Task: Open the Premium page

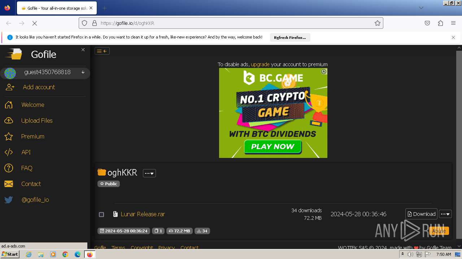Action: [33, 136]
